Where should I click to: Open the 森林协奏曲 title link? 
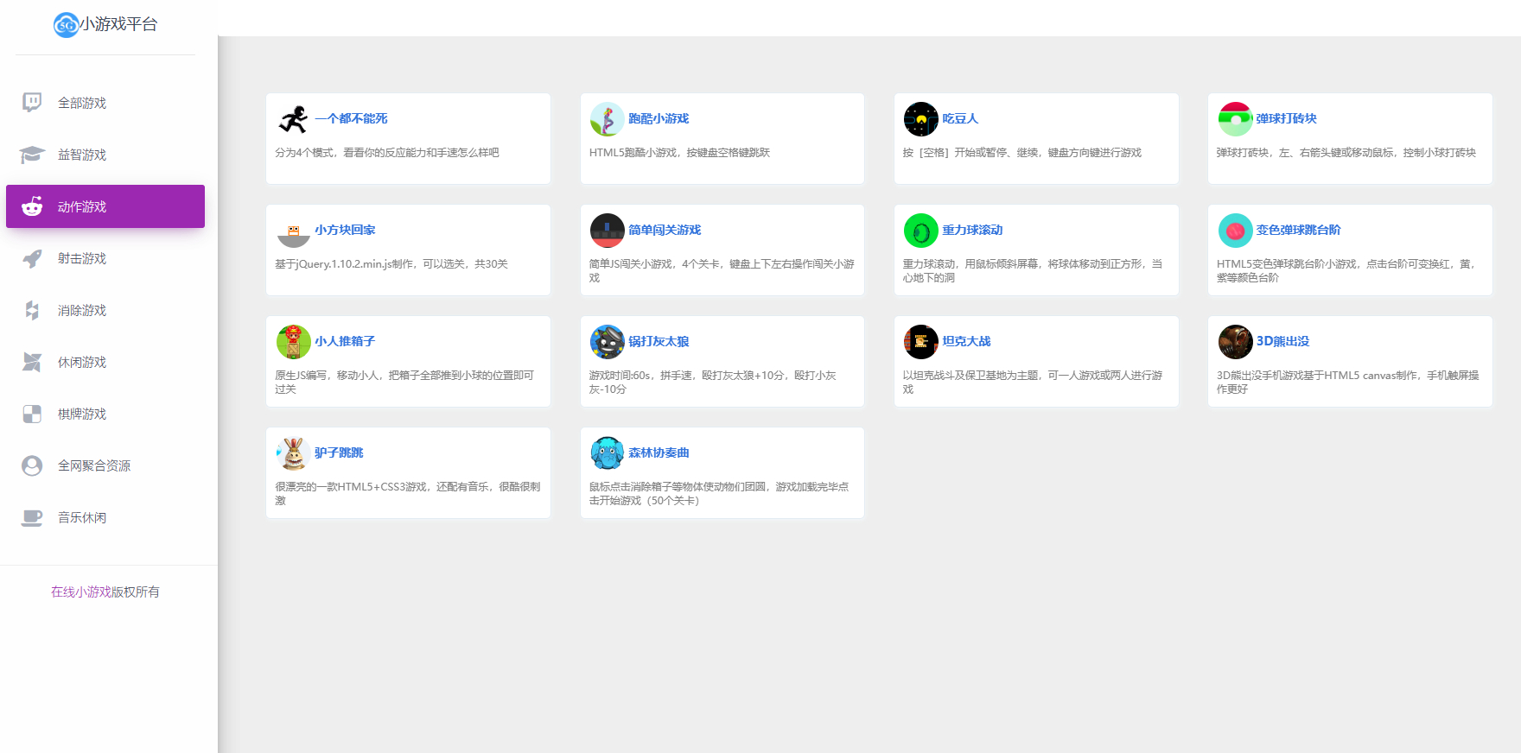click(659, 452)
